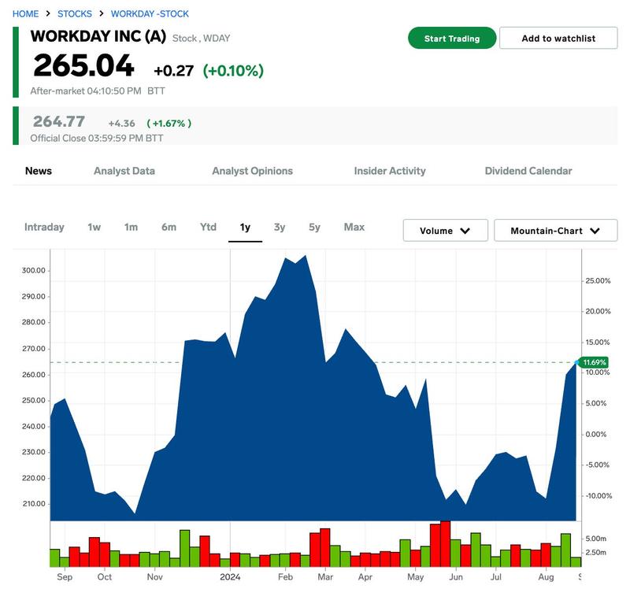Viewport: 630px width, 589px height.
Task: Click the Oct label on time axis
Action: [x=105, y=577]
